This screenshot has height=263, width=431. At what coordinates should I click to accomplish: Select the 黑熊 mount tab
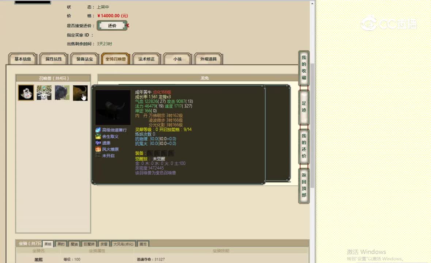click(x=48, y=244)
